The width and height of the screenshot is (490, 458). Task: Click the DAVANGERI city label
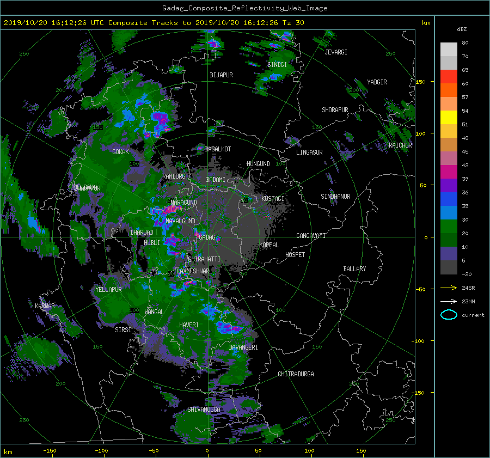tap(243, 347)
